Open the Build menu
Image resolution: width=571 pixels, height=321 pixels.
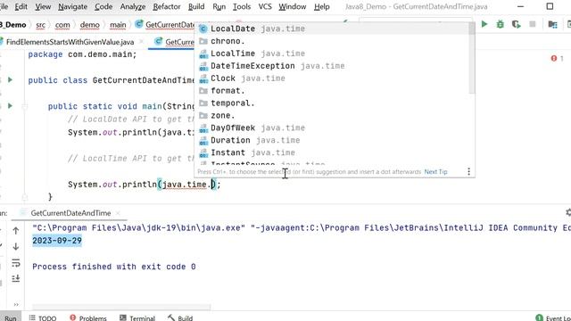(196, 6)
